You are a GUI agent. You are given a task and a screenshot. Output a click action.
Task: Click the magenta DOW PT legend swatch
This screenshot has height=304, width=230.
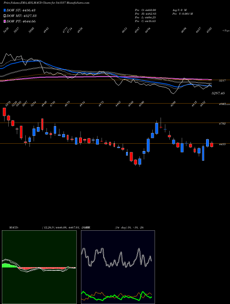click(5, 21)
